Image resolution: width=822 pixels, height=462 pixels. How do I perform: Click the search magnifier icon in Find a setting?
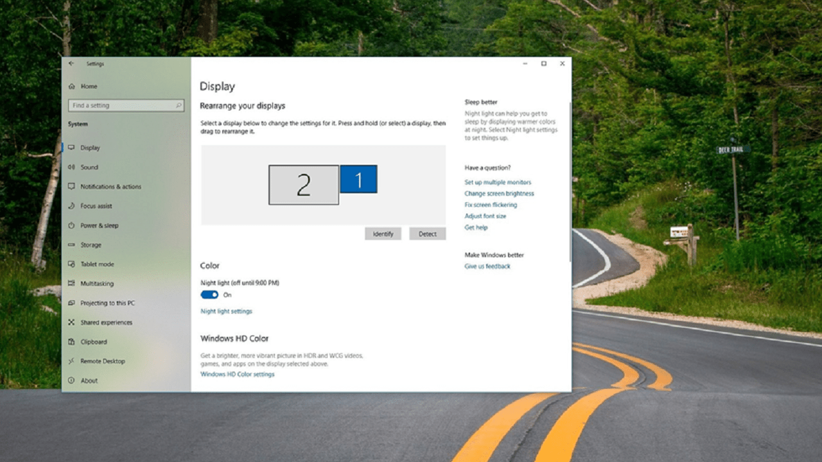[x=179, y=105]
